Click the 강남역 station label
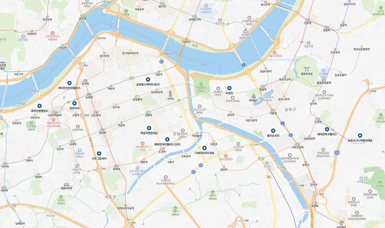This screenshot has height=228, width=385. (x=103, y=133)
